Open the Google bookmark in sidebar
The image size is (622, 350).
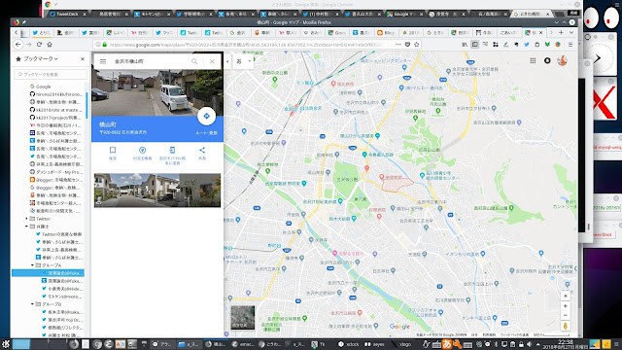click(43, 87)
